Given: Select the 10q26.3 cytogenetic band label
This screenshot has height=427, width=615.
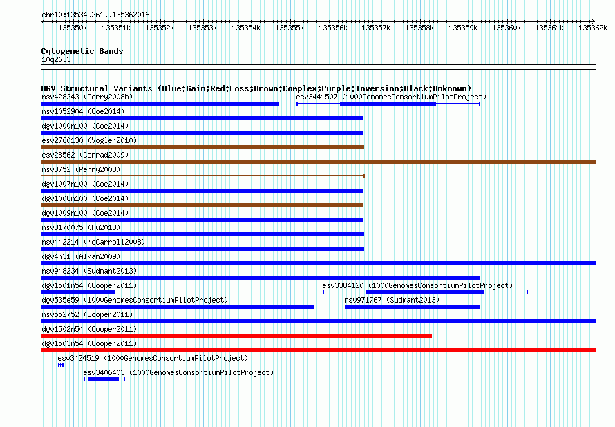Looking at the screenshot, I should tap(56, 59).
